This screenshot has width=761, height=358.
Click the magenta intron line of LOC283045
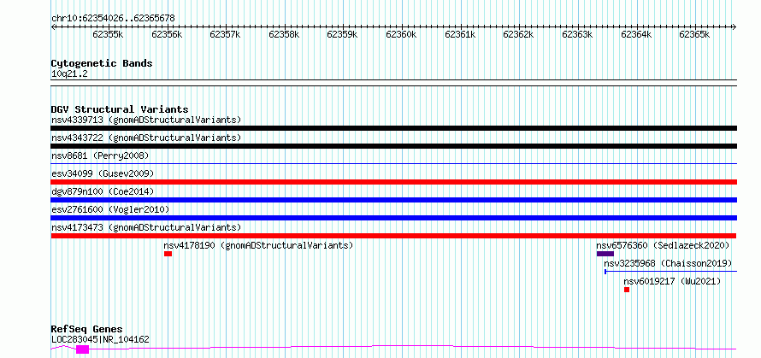(x=412, y=346)
